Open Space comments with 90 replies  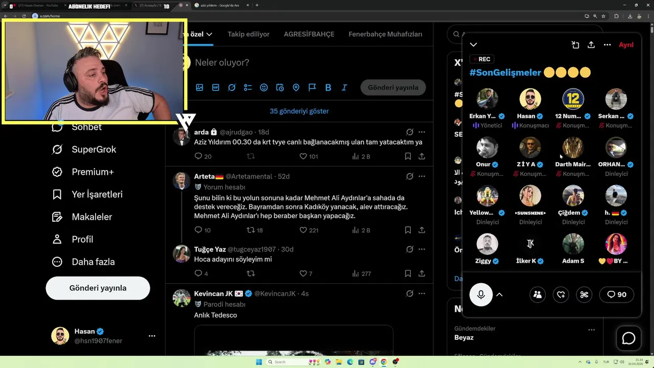pos(617,294)
